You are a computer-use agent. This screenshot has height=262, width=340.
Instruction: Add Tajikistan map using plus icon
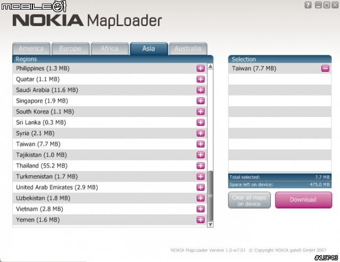coord(201,155)
